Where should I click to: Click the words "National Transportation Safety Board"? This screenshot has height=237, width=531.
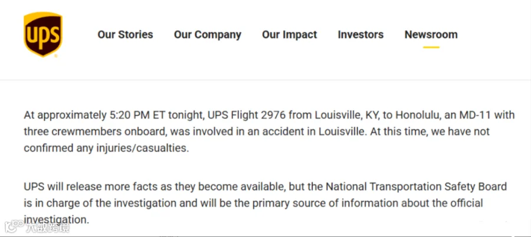(416, 186)
